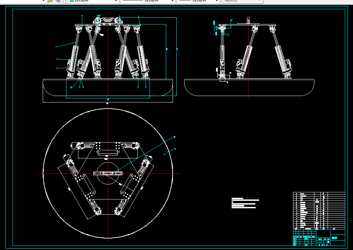Select the boat-shaped base in side view
The width and height of the screenshot is (353, 250).
(249, 88)
